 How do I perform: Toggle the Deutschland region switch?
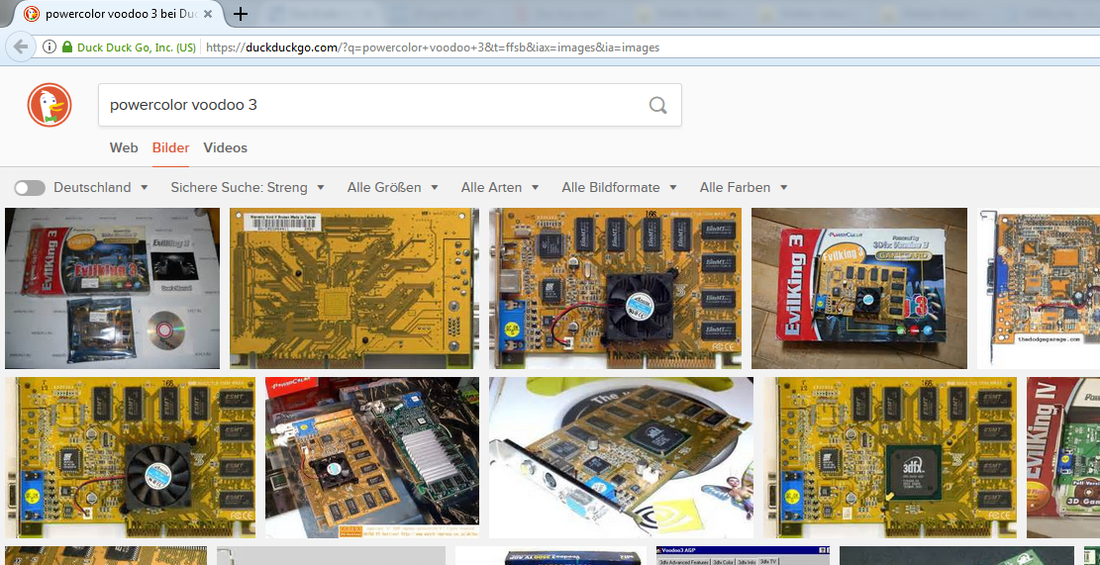tap(30, 188)
